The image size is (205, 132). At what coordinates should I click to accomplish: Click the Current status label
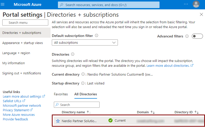click(x=120, y=121)
